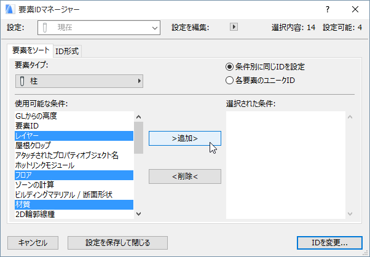Select 条件別に同じIDを設定 radio option
Screen dimensions: 370x257
point(230,66)
